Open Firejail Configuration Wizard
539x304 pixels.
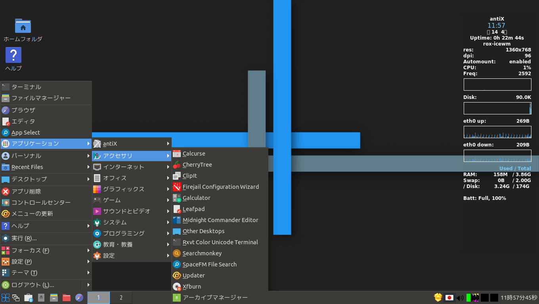coord(220,187)
